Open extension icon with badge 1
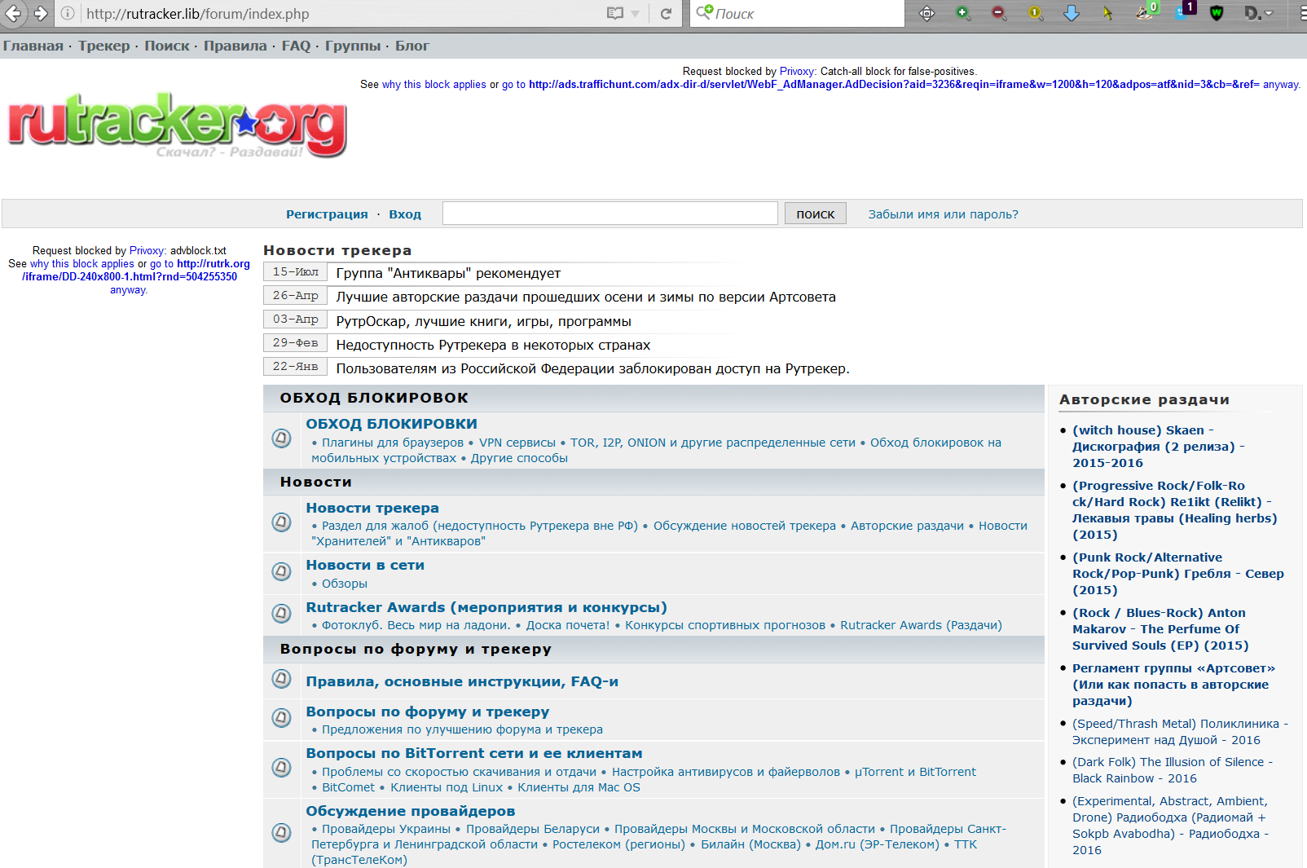 (x=1185, y=11)
